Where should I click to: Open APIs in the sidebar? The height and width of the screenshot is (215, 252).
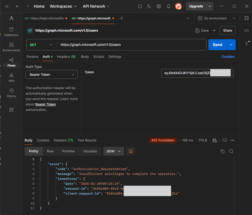click(11, 78)
